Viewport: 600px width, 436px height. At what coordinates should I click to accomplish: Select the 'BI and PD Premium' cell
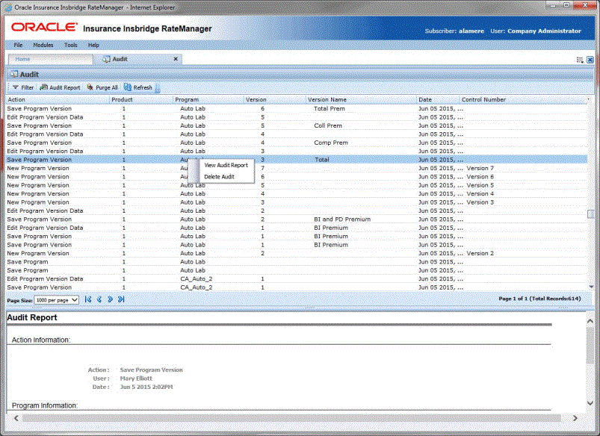click(x=342, y=219)
